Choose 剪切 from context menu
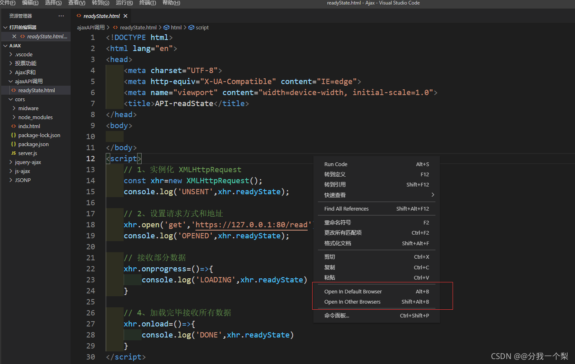Viewport: 575px width, 364px height. click(376, 257)
